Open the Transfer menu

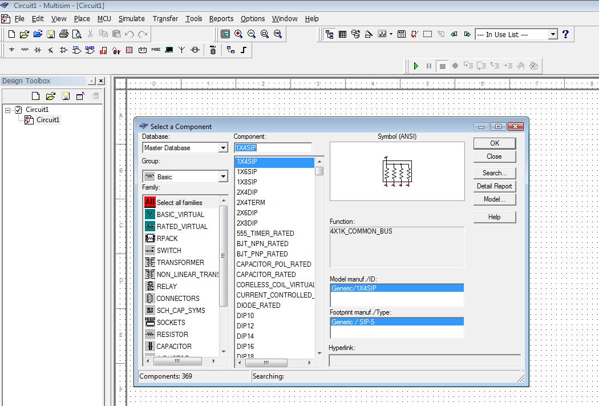point(165,19)
